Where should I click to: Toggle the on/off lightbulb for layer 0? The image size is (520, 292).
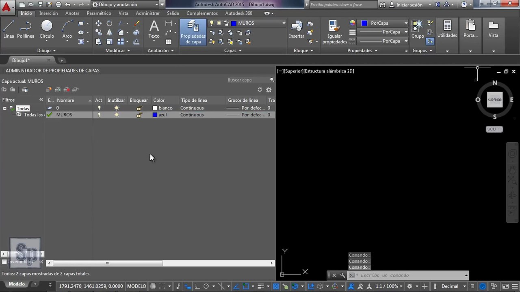pos(99,108)
